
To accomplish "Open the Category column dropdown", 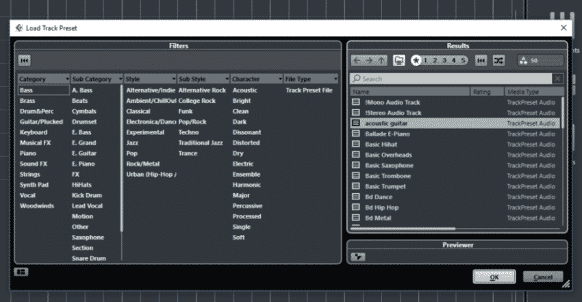I will coord(67,79).
